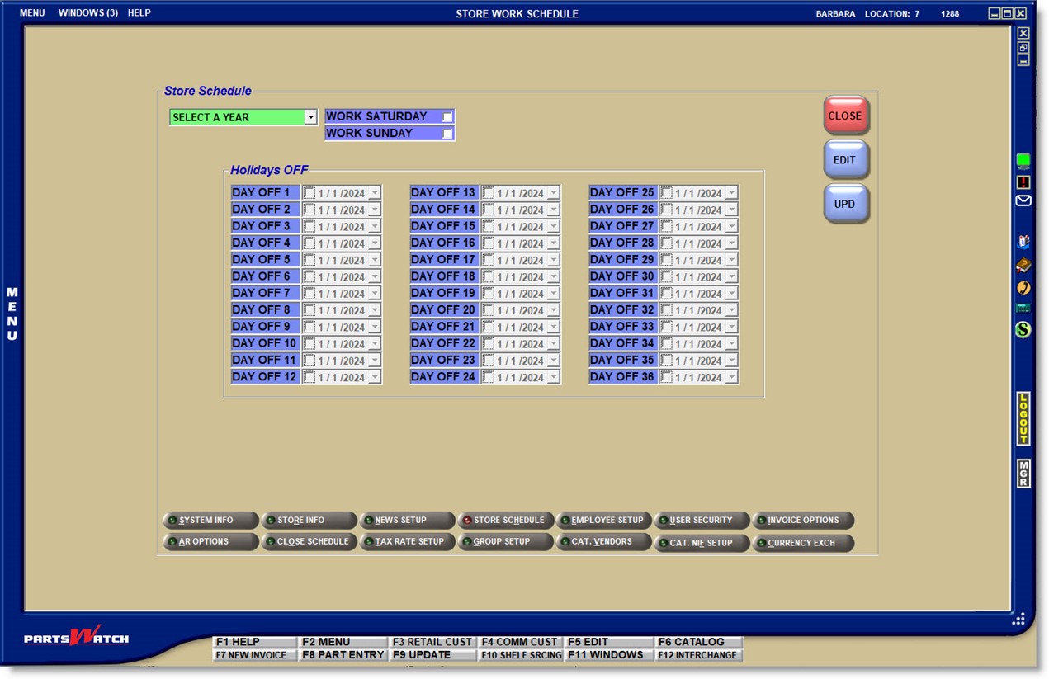Screen dimensions: 1049x679
Task: Expand the Day Off 13 date dropdown
Action: 553,193
